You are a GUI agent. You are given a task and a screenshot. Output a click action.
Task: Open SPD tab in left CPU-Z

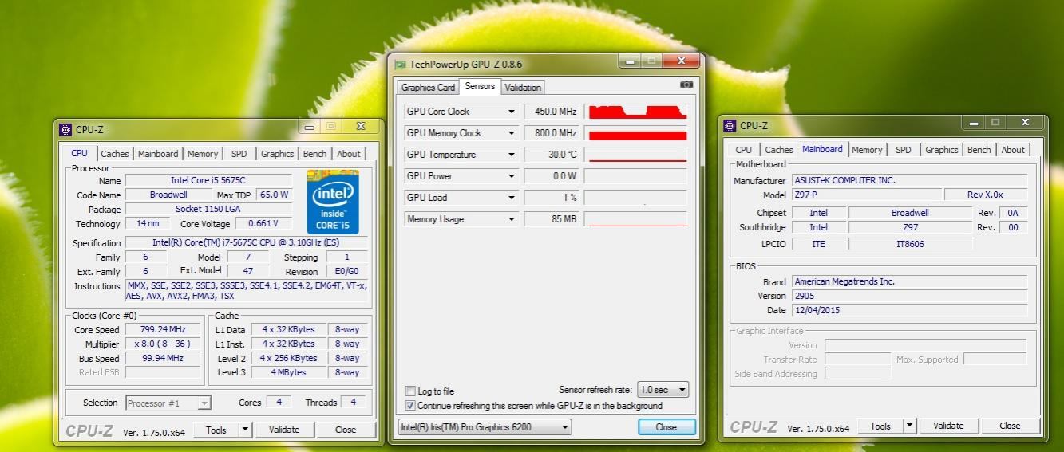coord(239,154)
